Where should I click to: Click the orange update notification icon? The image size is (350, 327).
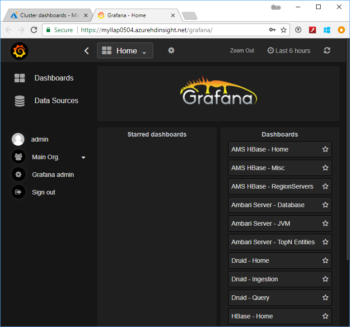[x=341, y=30]
